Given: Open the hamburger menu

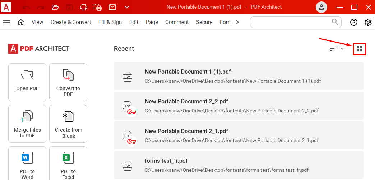Looking at the screenshot, I should 6,22.
